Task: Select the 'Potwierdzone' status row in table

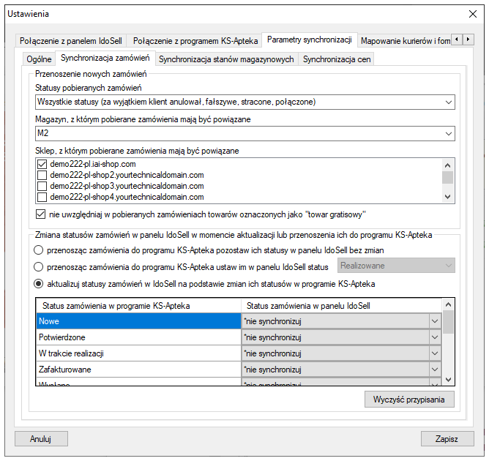Action: coord(138,337)
